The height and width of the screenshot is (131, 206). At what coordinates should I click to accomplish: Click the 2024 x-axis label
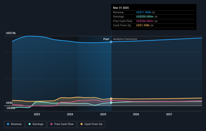pos(70,114)
